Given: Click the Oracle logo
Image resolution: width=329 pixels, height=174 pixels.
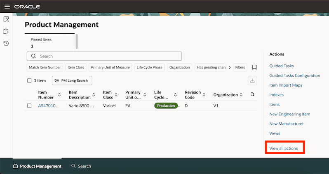Looking at the screenshot, I should point(27,7).
